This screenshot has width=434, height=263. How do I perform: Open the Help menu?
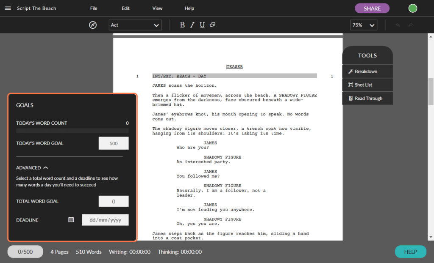[189, 8]
